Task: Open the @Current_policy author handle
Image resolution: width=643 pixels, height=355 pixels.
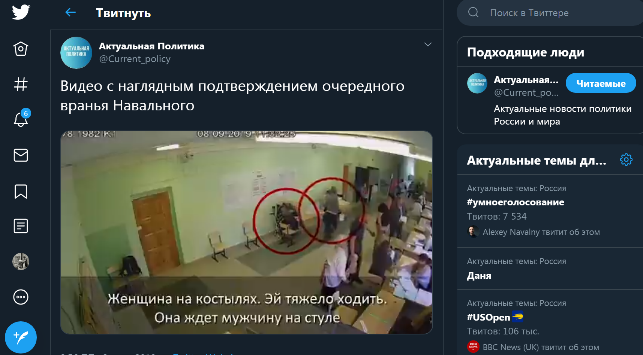Action: click(x=135, y=59)
